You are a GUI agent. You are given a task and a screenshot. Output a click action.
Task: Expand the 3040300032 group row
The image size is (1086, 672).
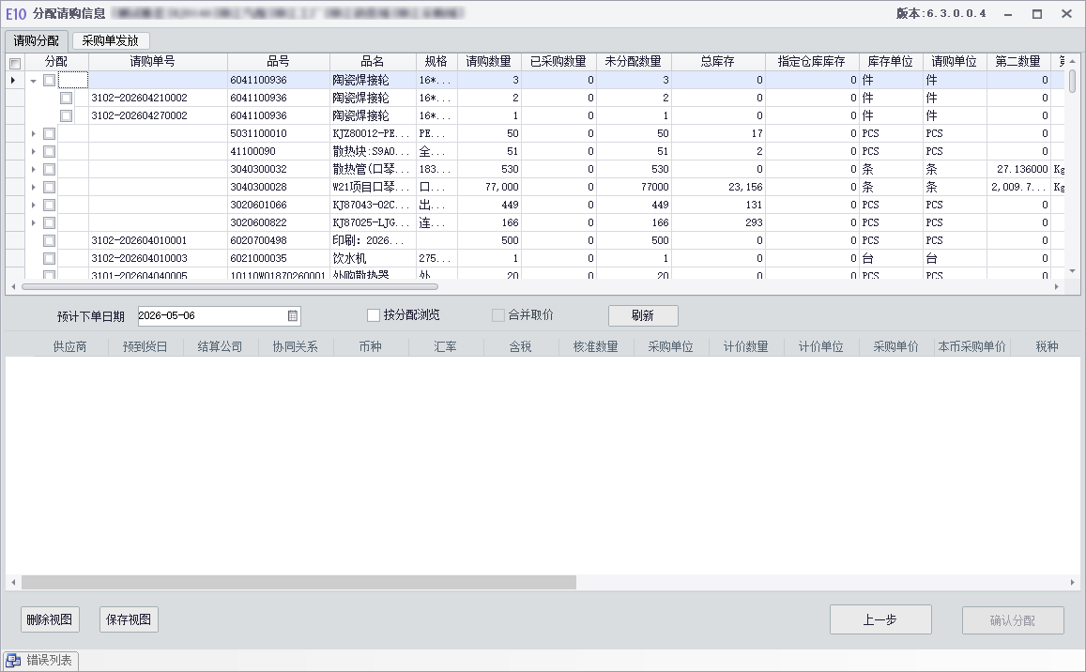33,169
